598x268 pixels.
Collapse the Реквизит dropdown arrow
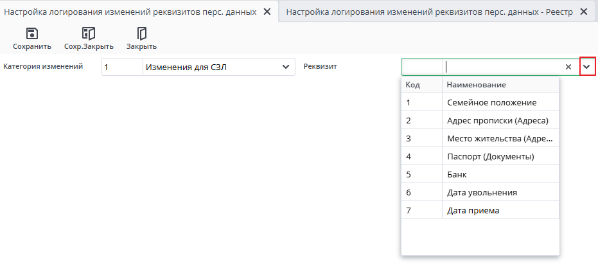tap(587, 67)
